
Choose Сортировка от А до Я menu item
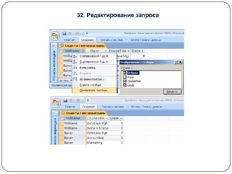pyautogui.click(x=94, y=56)
